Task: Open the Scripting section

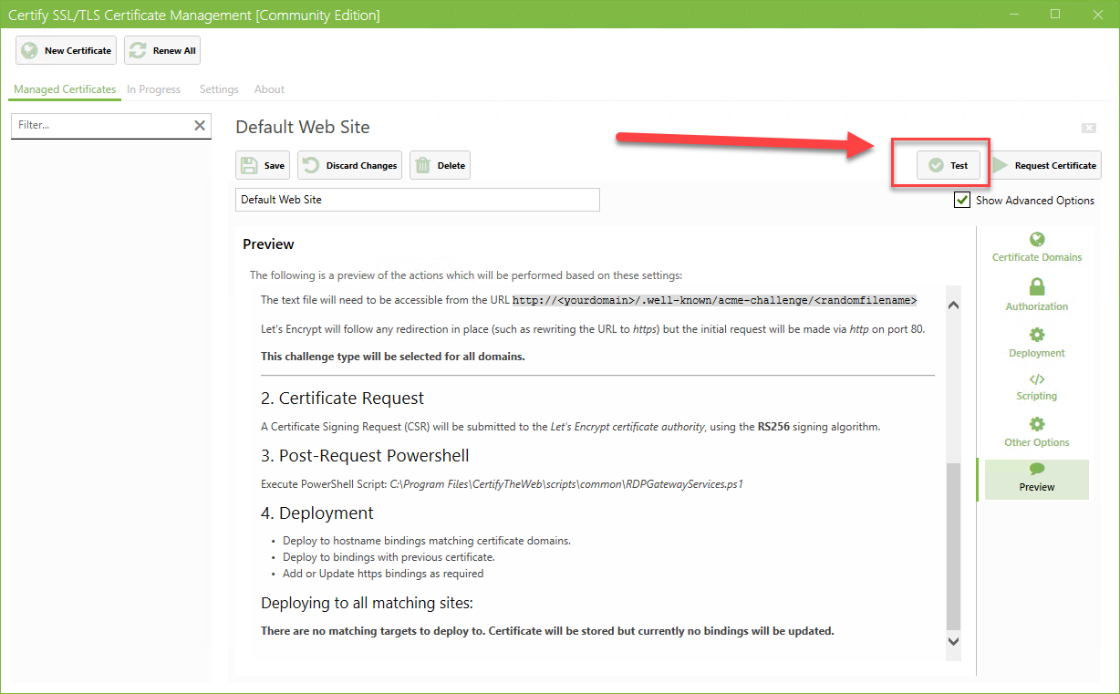Action: click(x=1037, y=388)
